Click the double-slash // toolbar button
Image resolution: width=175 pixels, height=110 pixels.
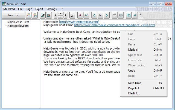pyautogui.click(x=72, y=15)
